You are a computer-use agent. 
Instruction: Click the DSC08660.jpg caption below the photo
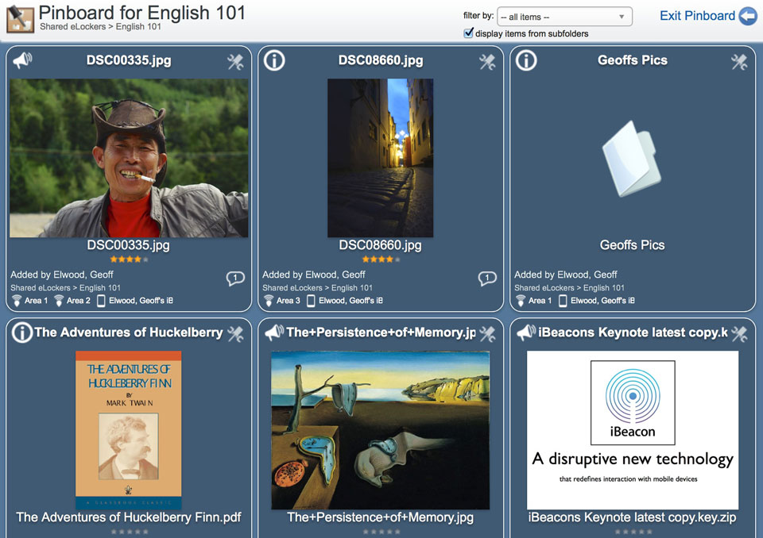(x=381, y=245)
